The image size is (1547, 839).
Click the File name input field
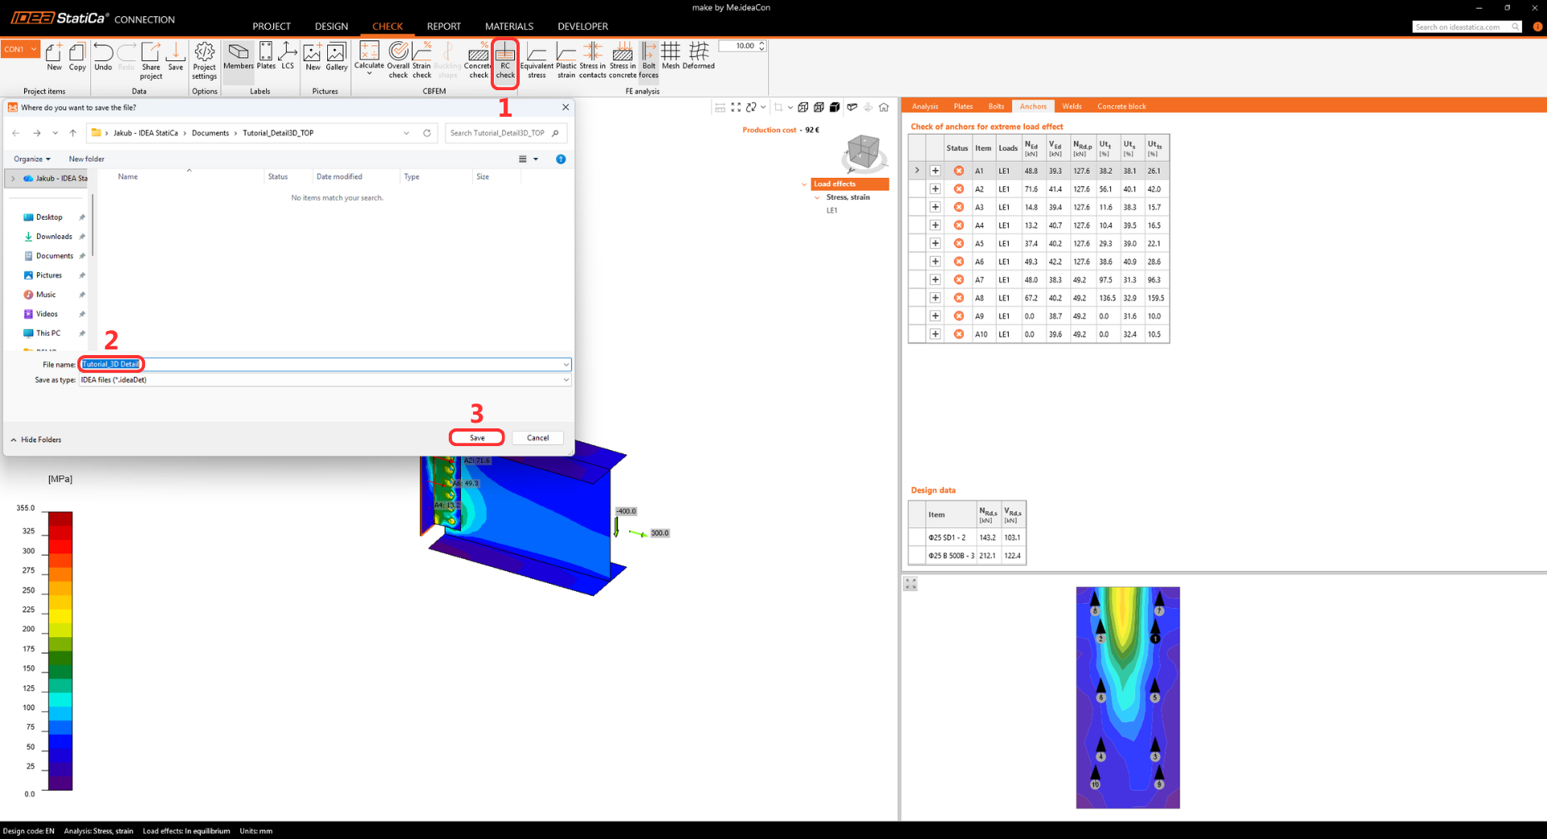click(x=325, y=365)
